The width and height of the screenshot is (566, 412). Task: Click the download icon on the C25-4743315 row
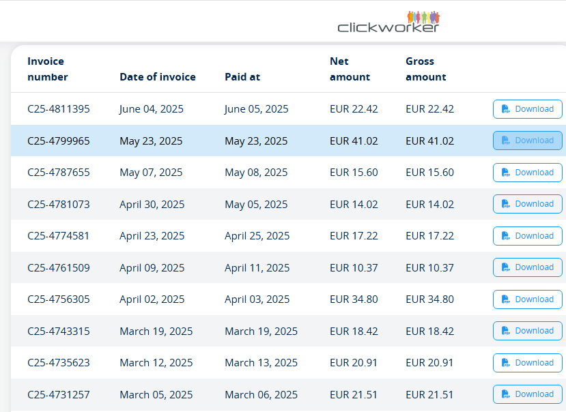click(506, 331)
